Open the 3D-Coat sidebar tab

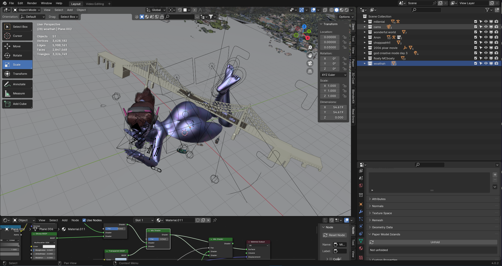coord(353,78)
